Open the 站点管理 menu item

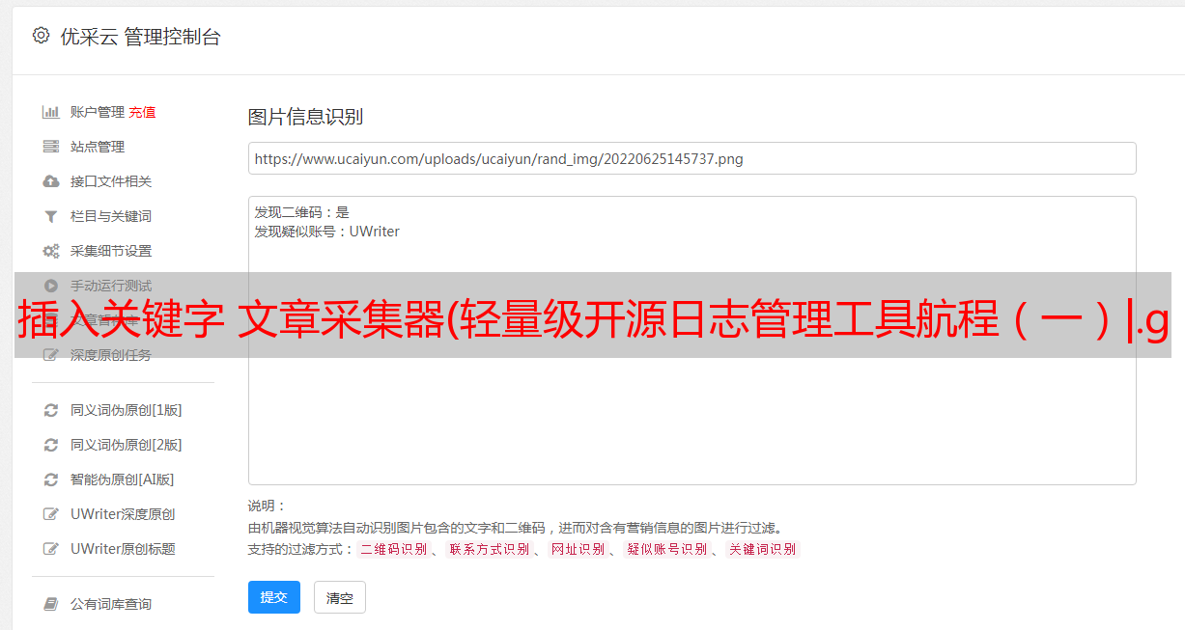98,147
